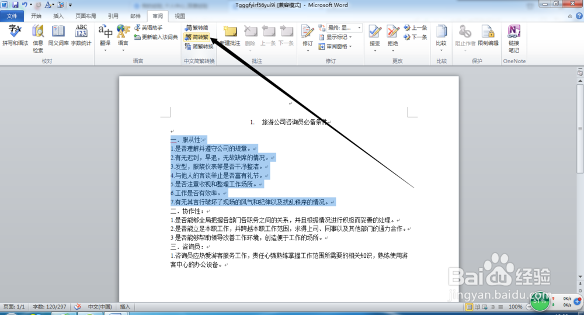This screenshot has width=584, height=315.
Task: Open the Reviewing Pane (审阅窗格) dropdown
Action: click(335, 46)
